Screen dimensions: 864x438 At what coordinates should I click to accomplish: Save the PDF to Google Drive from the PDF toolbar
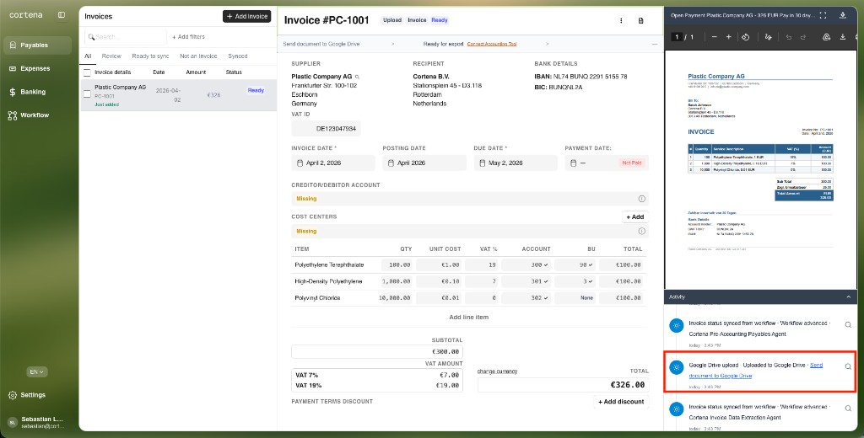[826, 37]
